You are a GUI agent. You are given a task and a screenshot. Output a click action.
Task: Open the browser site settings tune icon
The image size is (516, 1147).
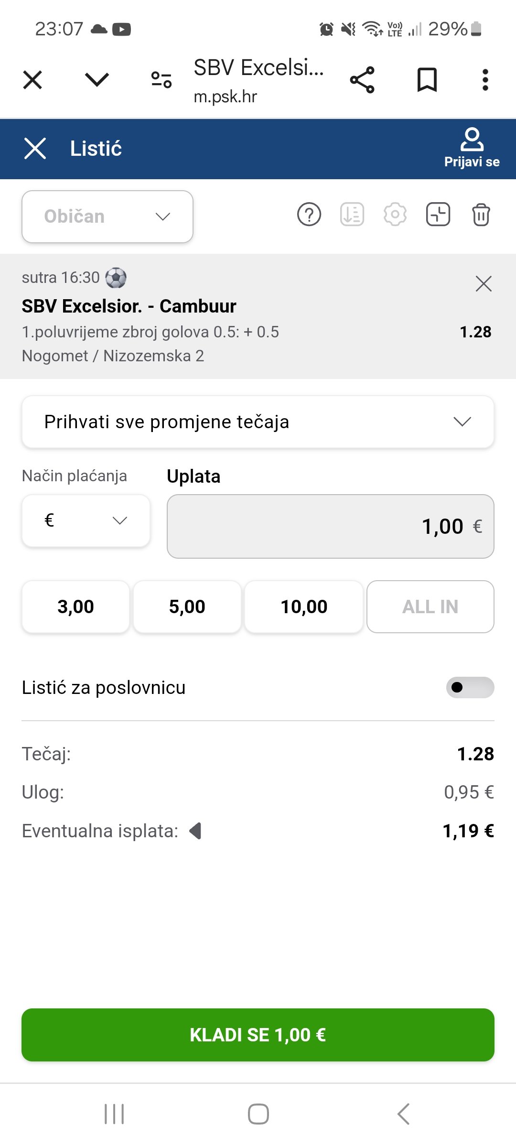pyautogui.click(x=161, y=80)
